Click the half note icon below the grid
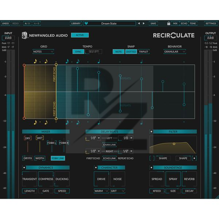Screen dimensions: 219x219 pos(142,123)
